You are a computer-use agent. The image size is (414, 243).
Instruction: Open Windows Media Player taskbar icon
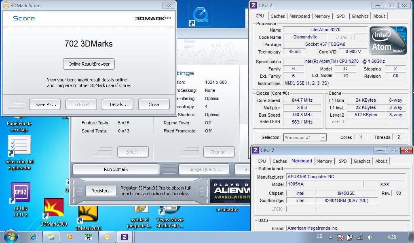pyautogui.click(x=70, y=237)
